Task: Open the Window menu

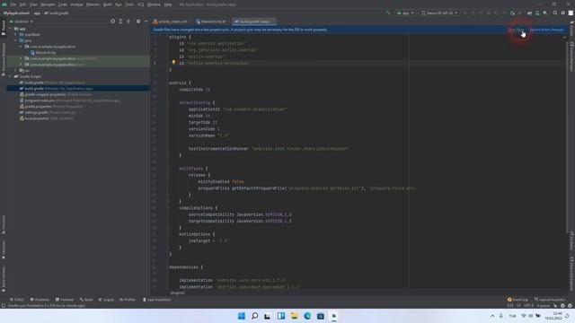Action: click(x=154, y=4)
